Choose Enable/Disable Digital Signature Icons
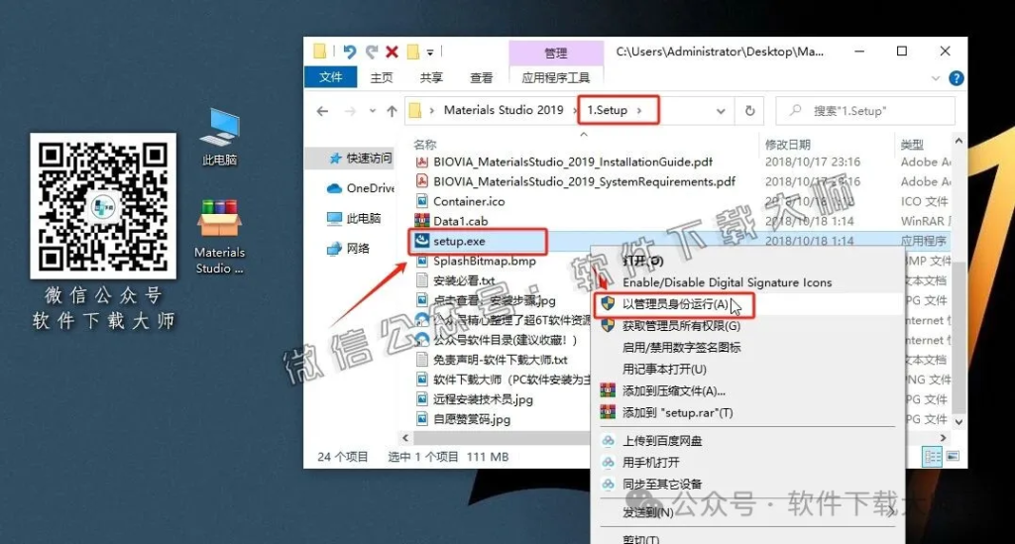The height and width of the screenshot is (544, 1015). [x=727, y=282]
